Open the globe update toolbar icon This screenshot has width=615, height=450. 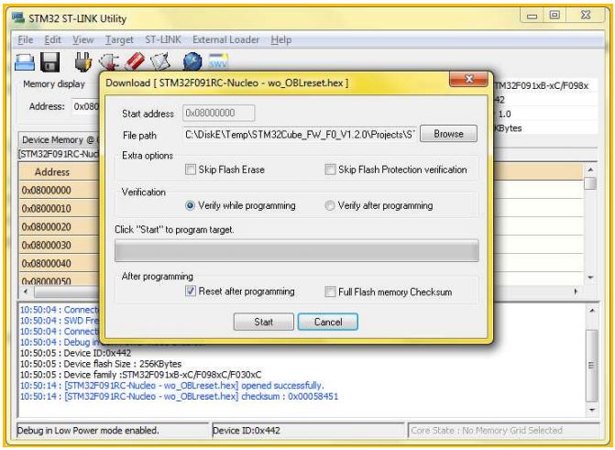(192, 62)
